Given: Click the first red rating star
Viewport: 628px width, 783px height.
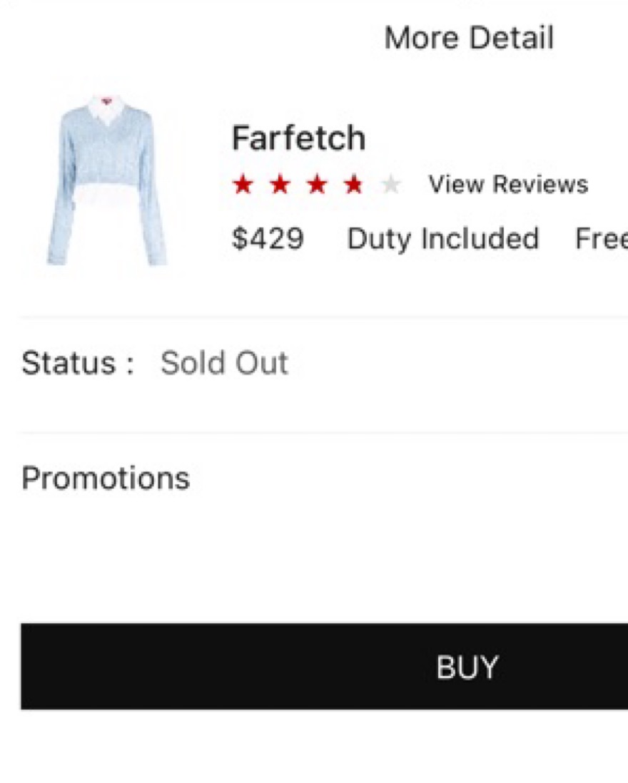Looking at the screenshot, I should 243,185.
